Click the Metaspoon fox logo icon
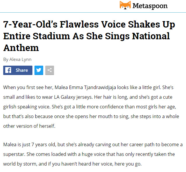This screenshot has height=172, width=186. [x=125, y=5]
